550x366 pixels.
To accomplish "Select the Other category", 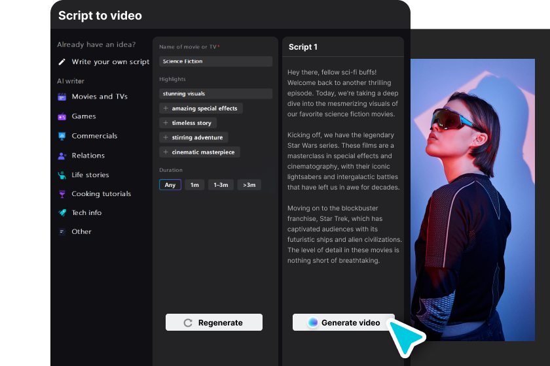I will 75,231.
